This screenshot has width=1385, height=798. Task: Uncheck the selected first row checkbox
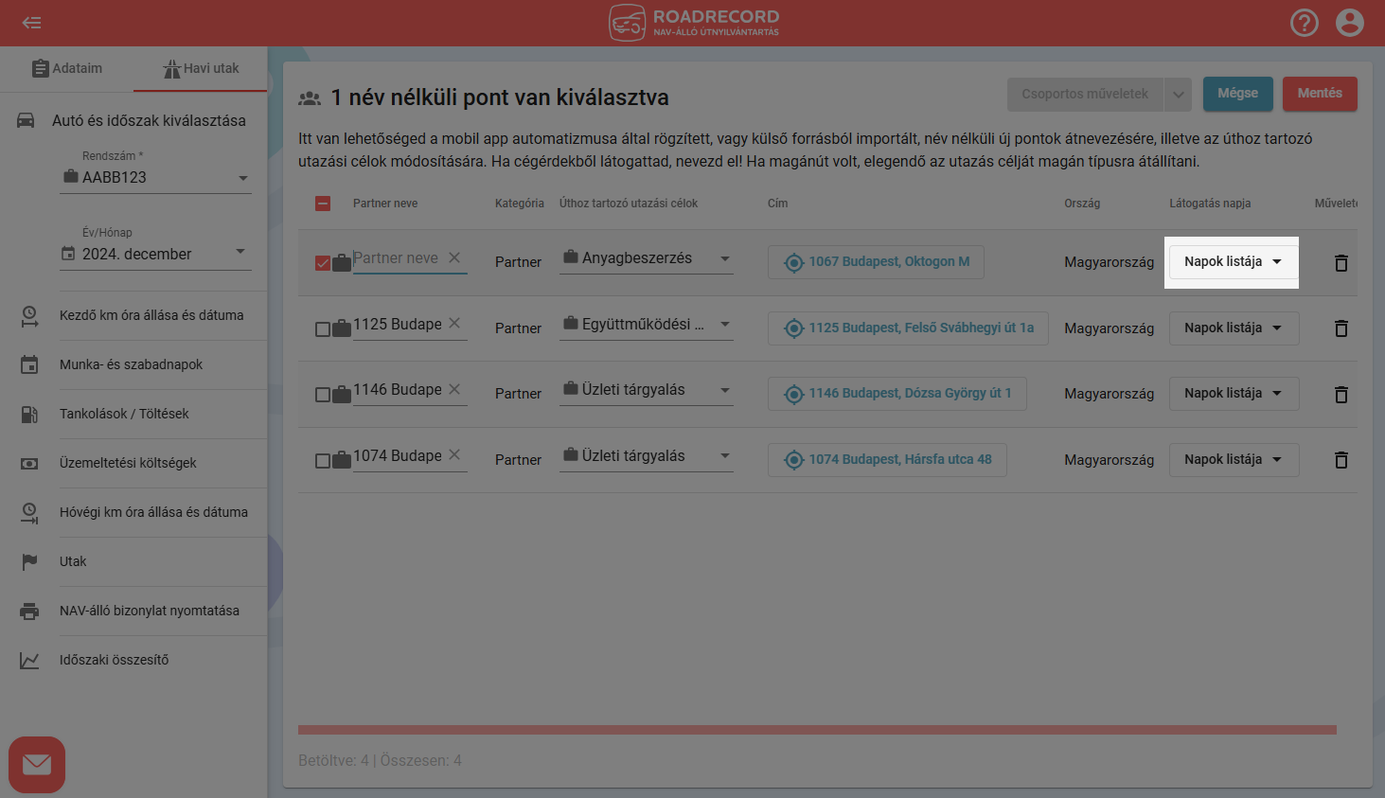(x=323, y=263)
